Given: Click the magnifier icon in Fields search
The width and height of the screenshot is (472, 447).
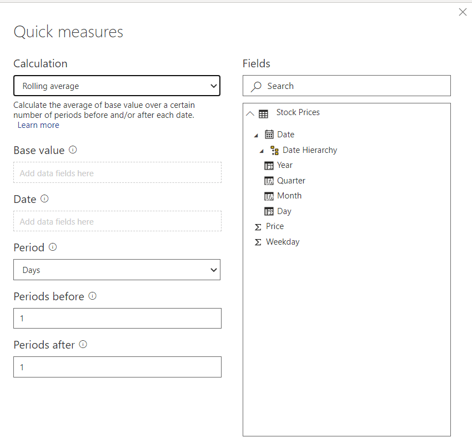Looking at the screenshot, I should pyautogui.click(x=256, y=87).
